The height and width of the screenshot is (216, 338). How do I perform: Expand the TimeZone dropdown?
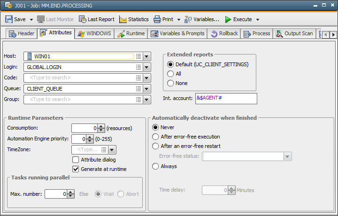click(112, 150)
